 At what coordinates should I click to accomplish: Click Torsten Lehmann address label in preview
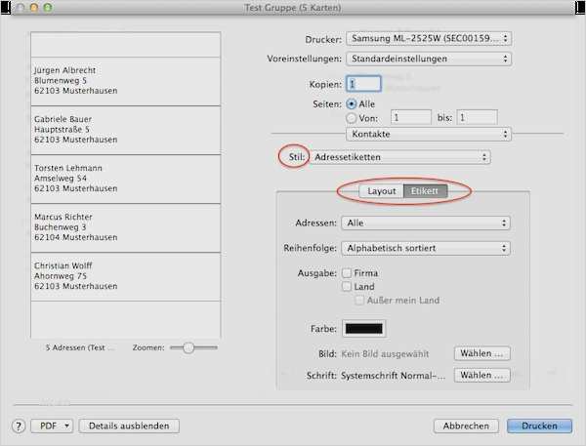click(126, 180)
